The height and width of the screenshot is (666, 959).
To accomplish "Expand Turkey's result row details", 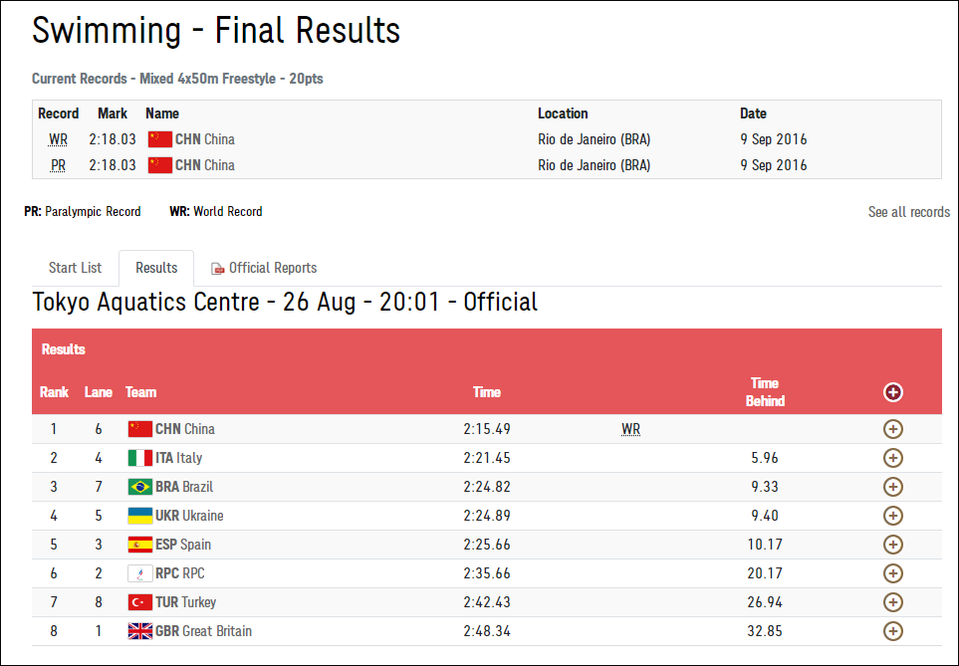I will [893, 602].
